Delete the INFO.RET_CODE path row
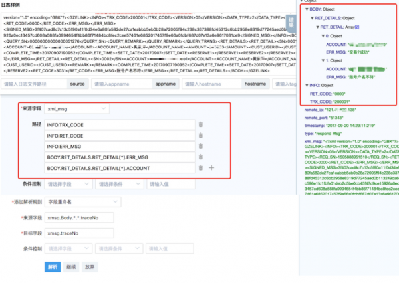Image resolution: width=399 pixels, height=283 pixels. pos(200,136)
